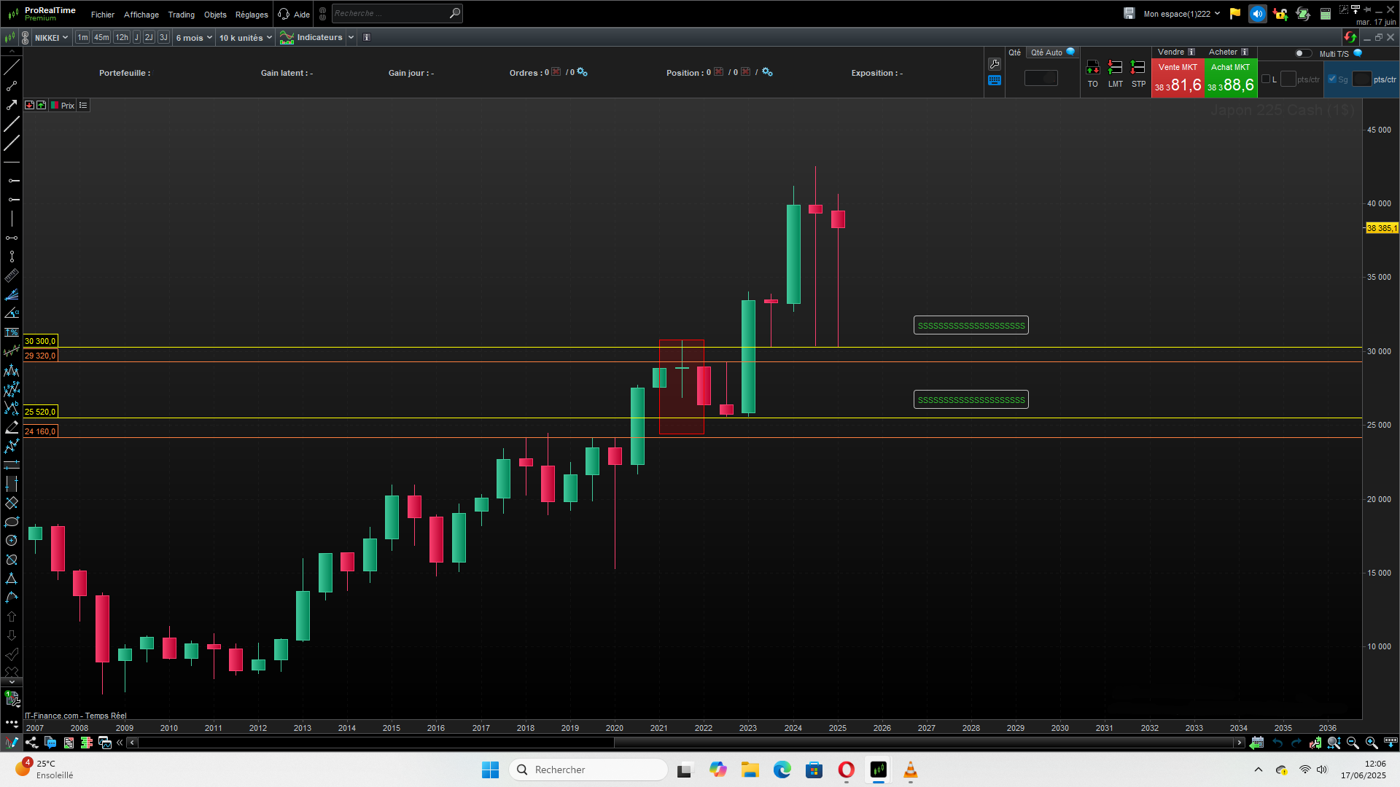1400x787 pixels.
Task: Click the LMT limit order icon
Action: [1115, 69]
